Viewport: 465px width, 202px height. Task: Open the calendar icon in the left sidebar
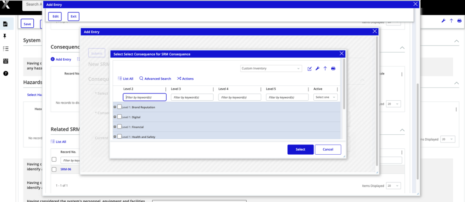tap(5, 61)
